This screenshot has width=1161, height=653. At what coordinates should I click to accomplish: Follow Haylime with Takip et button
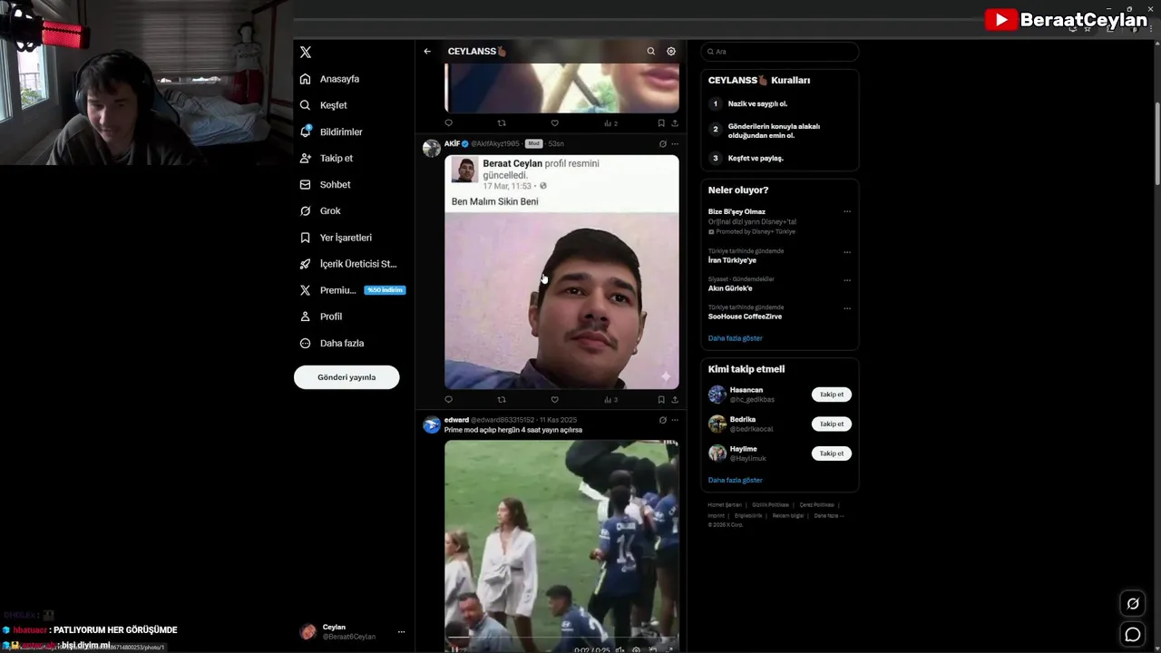[x=832, y=453]
